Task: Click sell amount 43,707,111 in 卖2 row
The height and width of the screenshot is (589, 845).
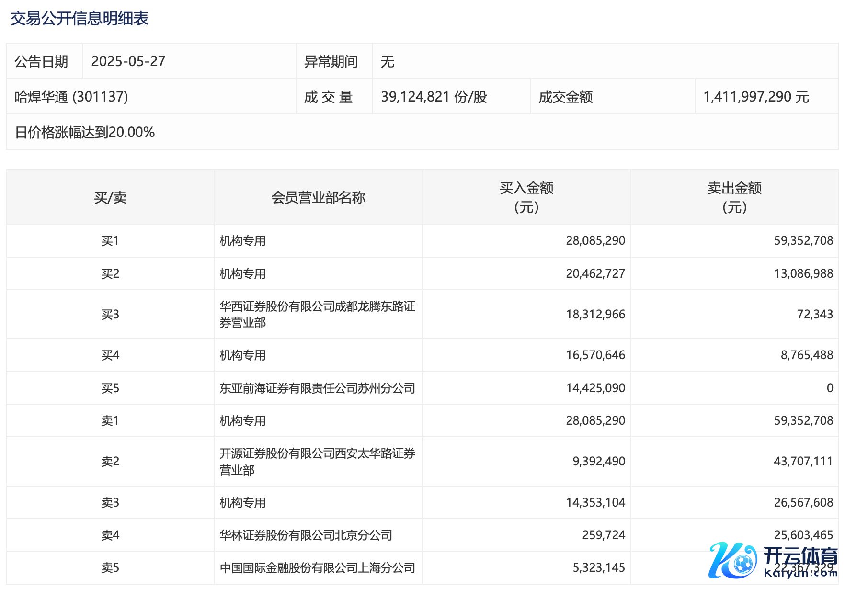Action: click(803, 461)
